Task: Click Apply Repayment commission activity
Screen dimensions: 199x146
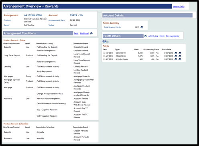Action: click(x=44, y=71)
